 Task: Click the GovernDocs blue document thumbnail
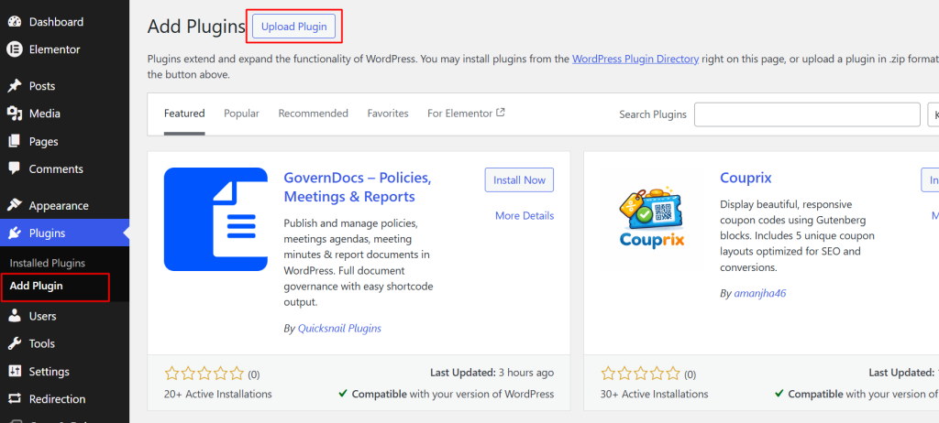[215, 219]
